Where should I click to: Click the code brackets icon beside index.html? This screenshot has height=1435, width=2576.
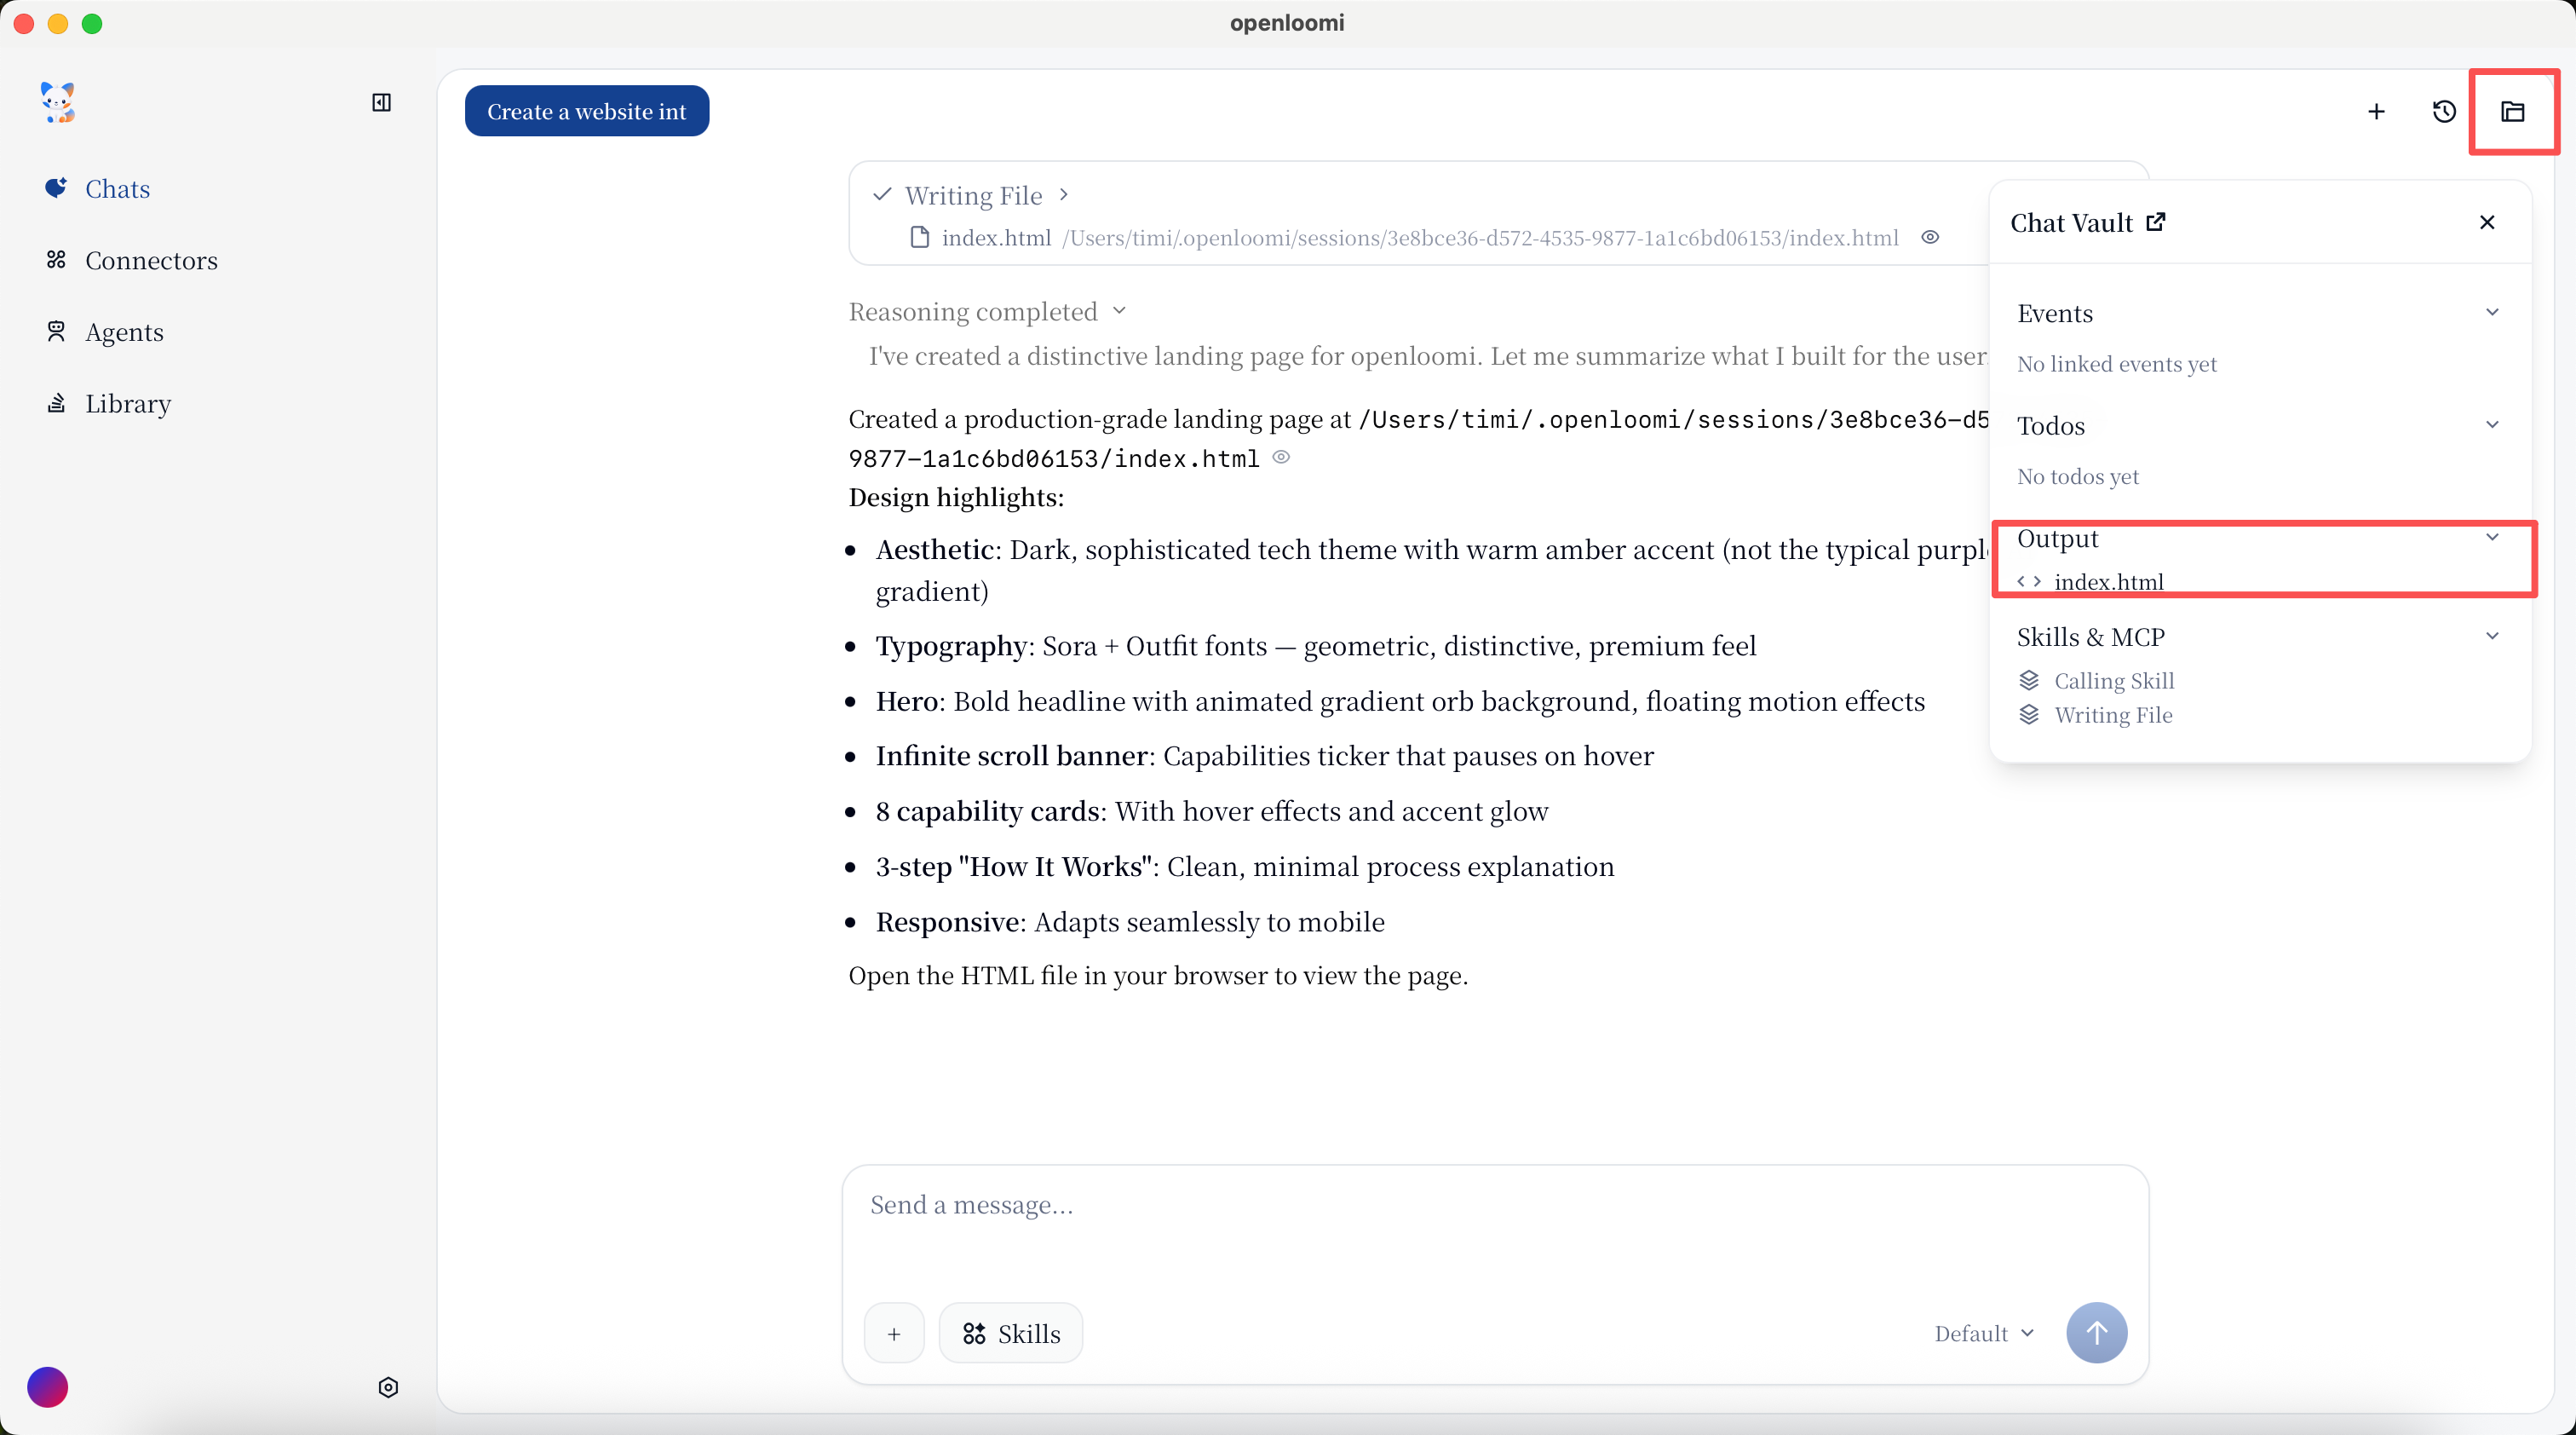[2029, 581]
